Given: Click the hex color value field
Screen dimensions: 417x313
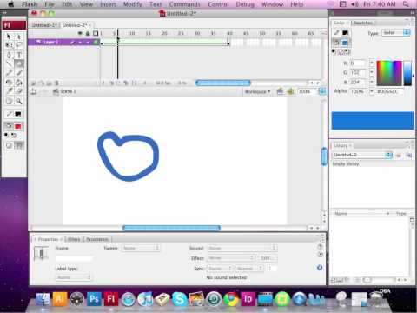Looking at the screenshot, I should [x=390, y=91].
